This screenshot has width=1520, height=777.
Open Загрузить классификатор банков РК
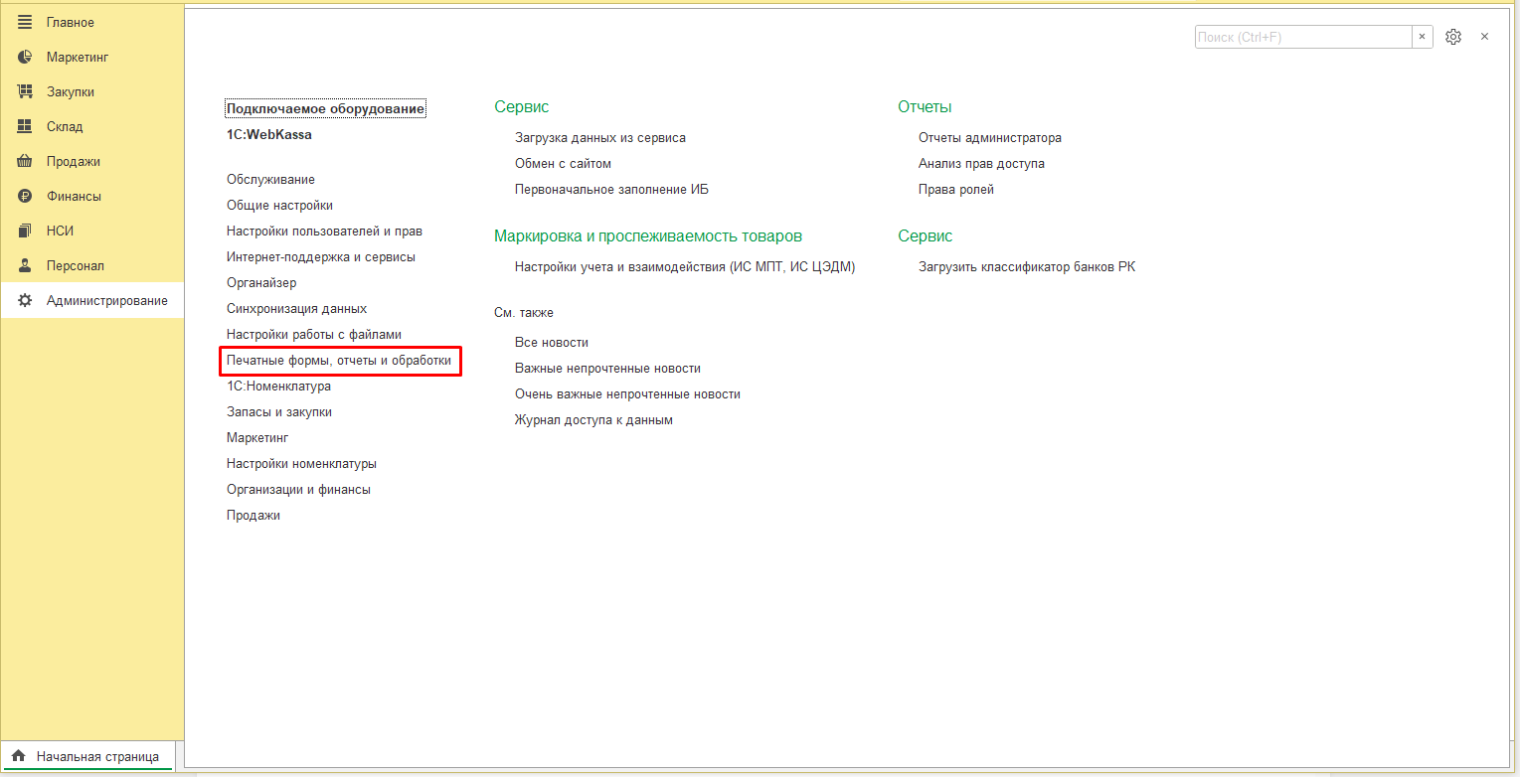click(1026, 267)
